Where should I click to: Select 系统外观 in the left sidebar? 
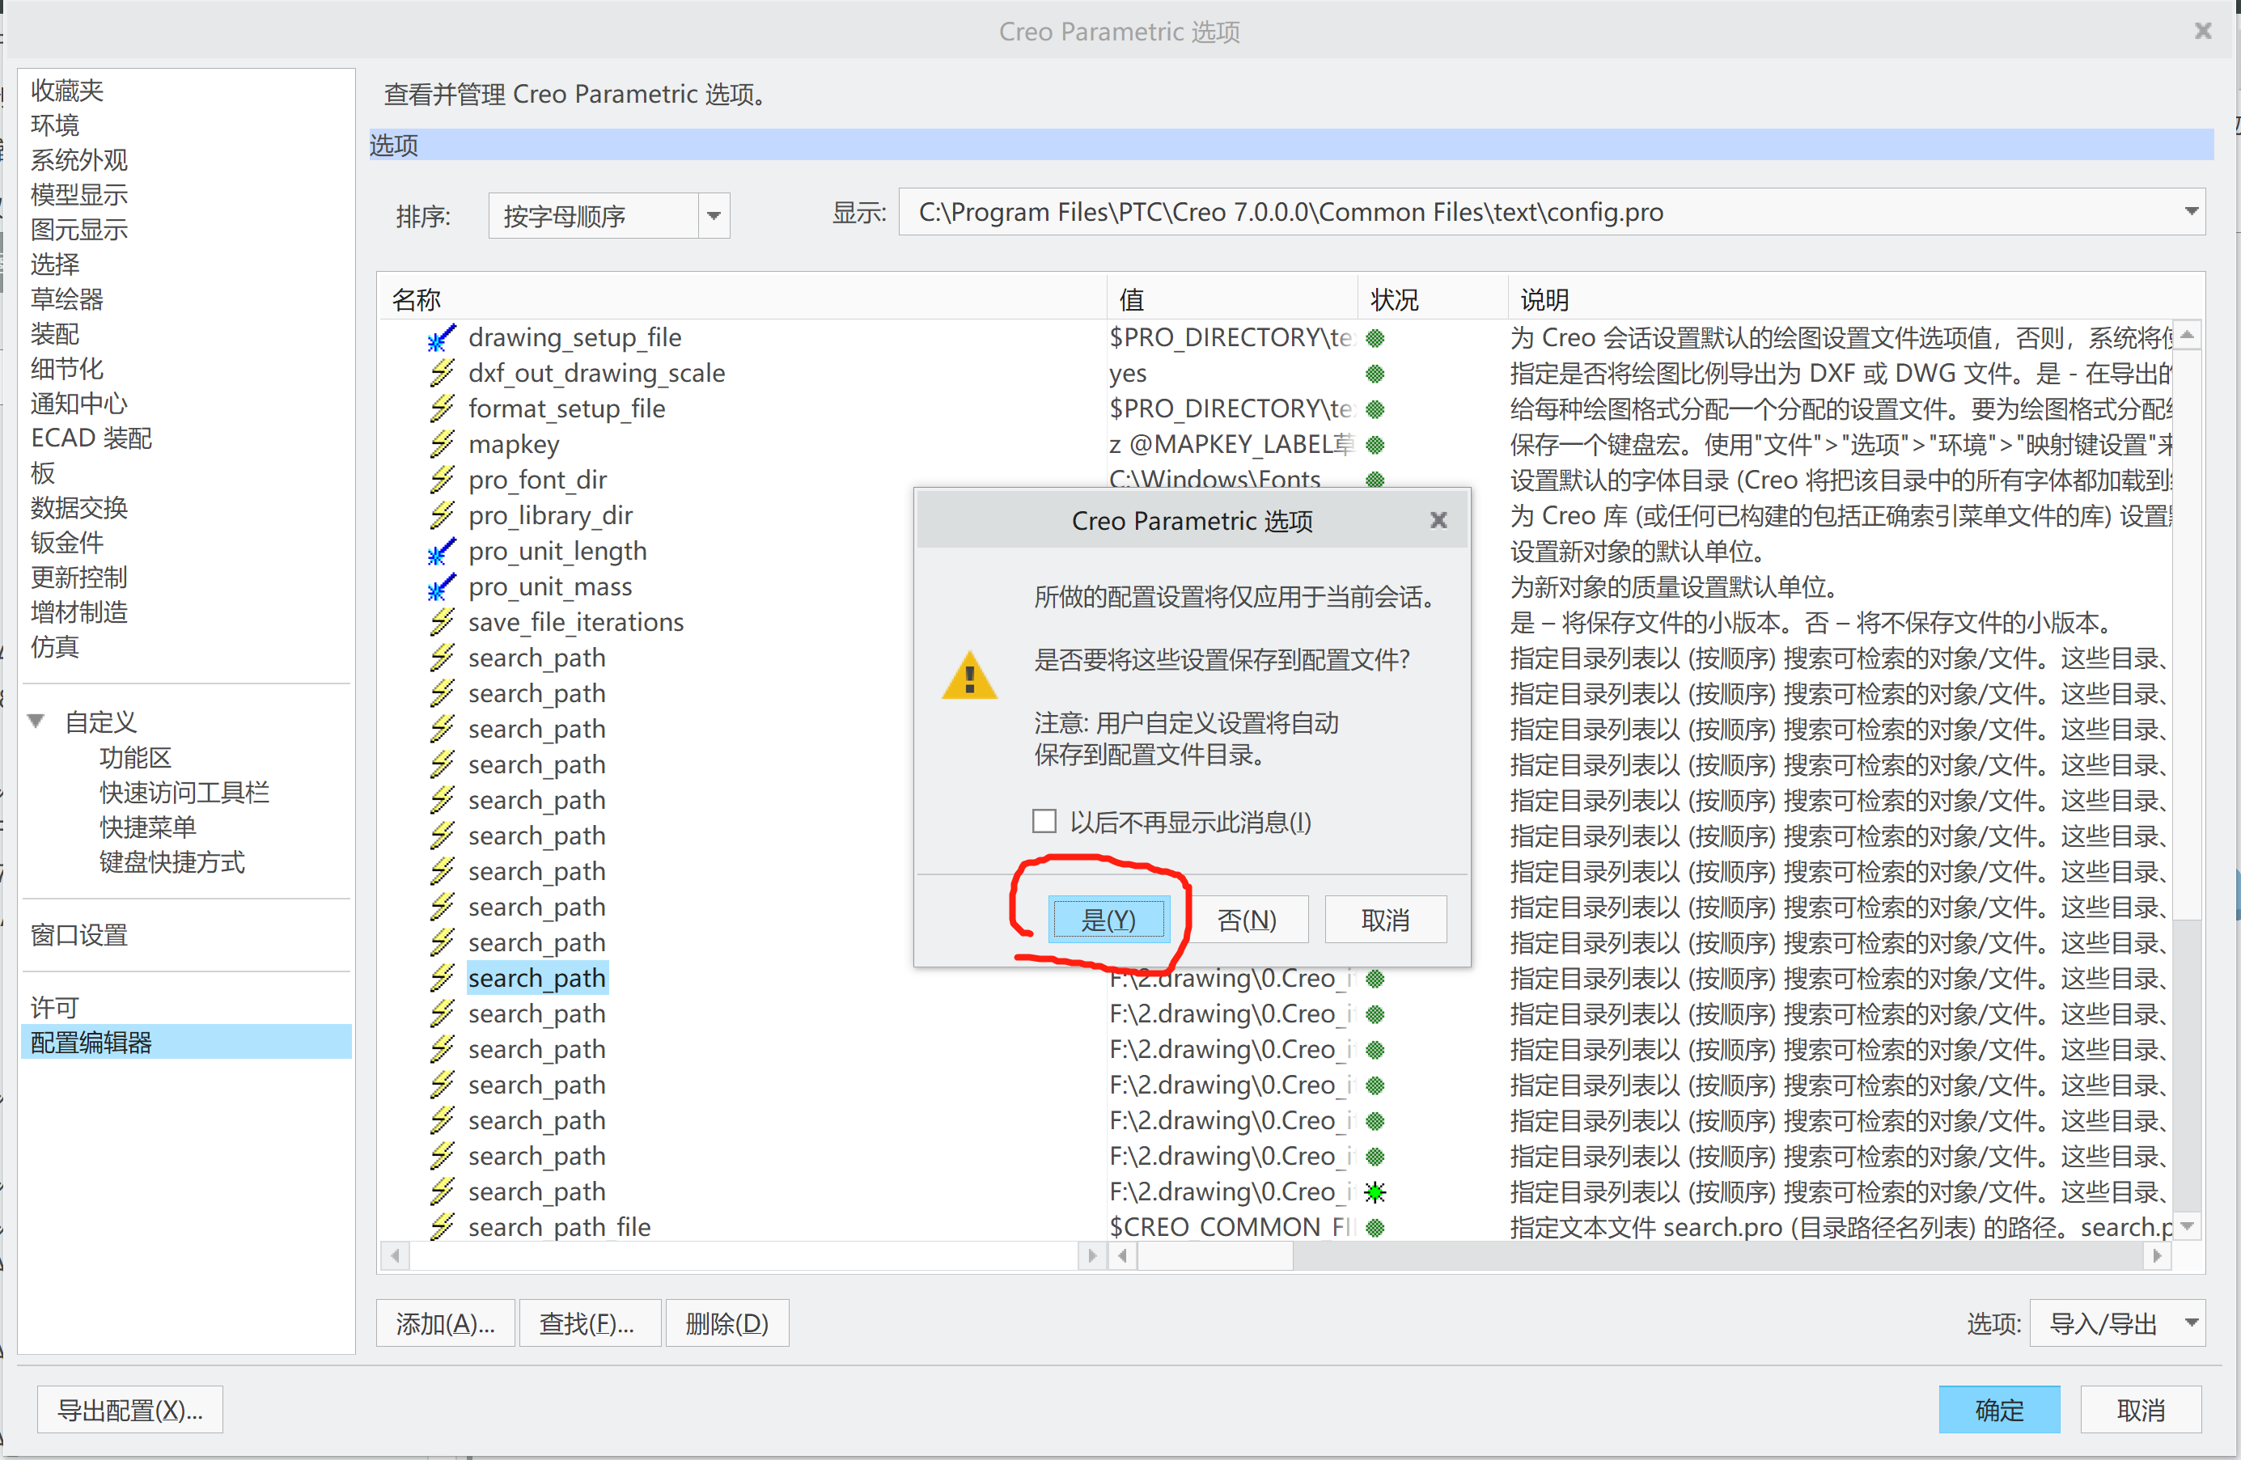point(79,160)
